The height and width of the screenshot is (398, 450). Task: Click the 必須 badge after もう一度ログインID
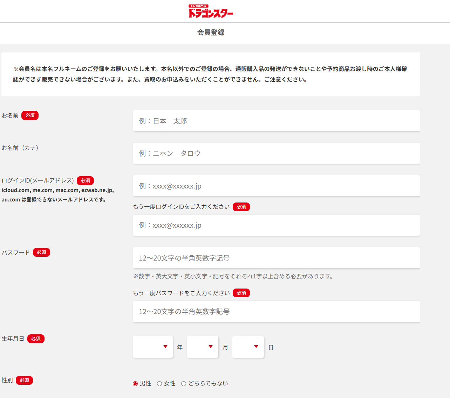coord(241,207)
